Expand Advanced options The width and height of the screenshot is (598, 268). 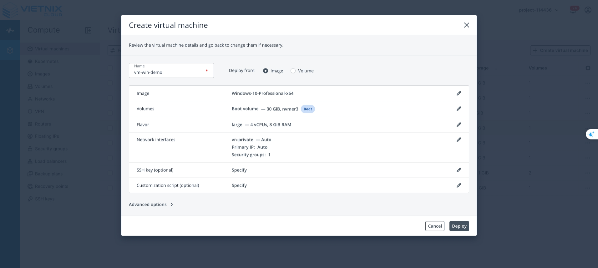point(151,204)
